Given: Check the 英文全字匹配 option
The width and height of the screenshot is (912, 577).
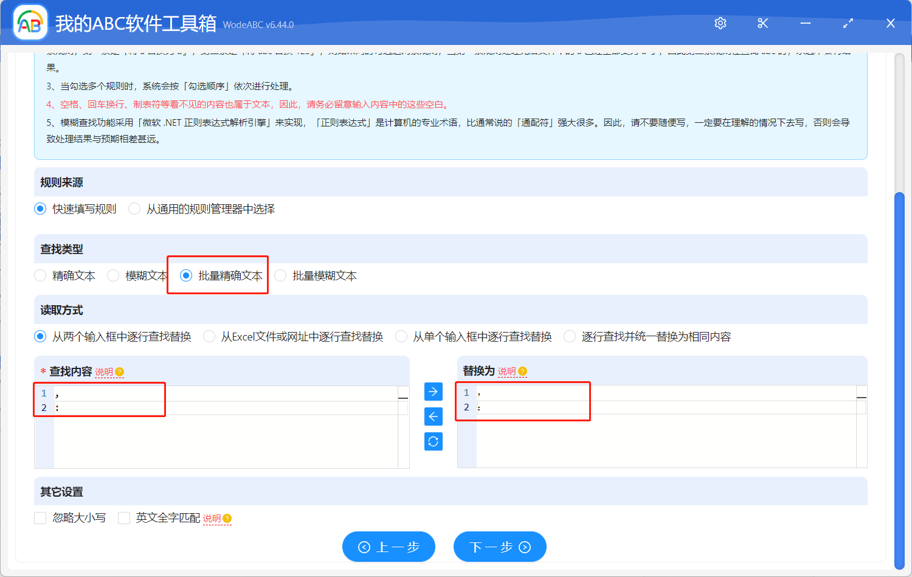Looking at the screenshot, I should [x=125, y=518].
